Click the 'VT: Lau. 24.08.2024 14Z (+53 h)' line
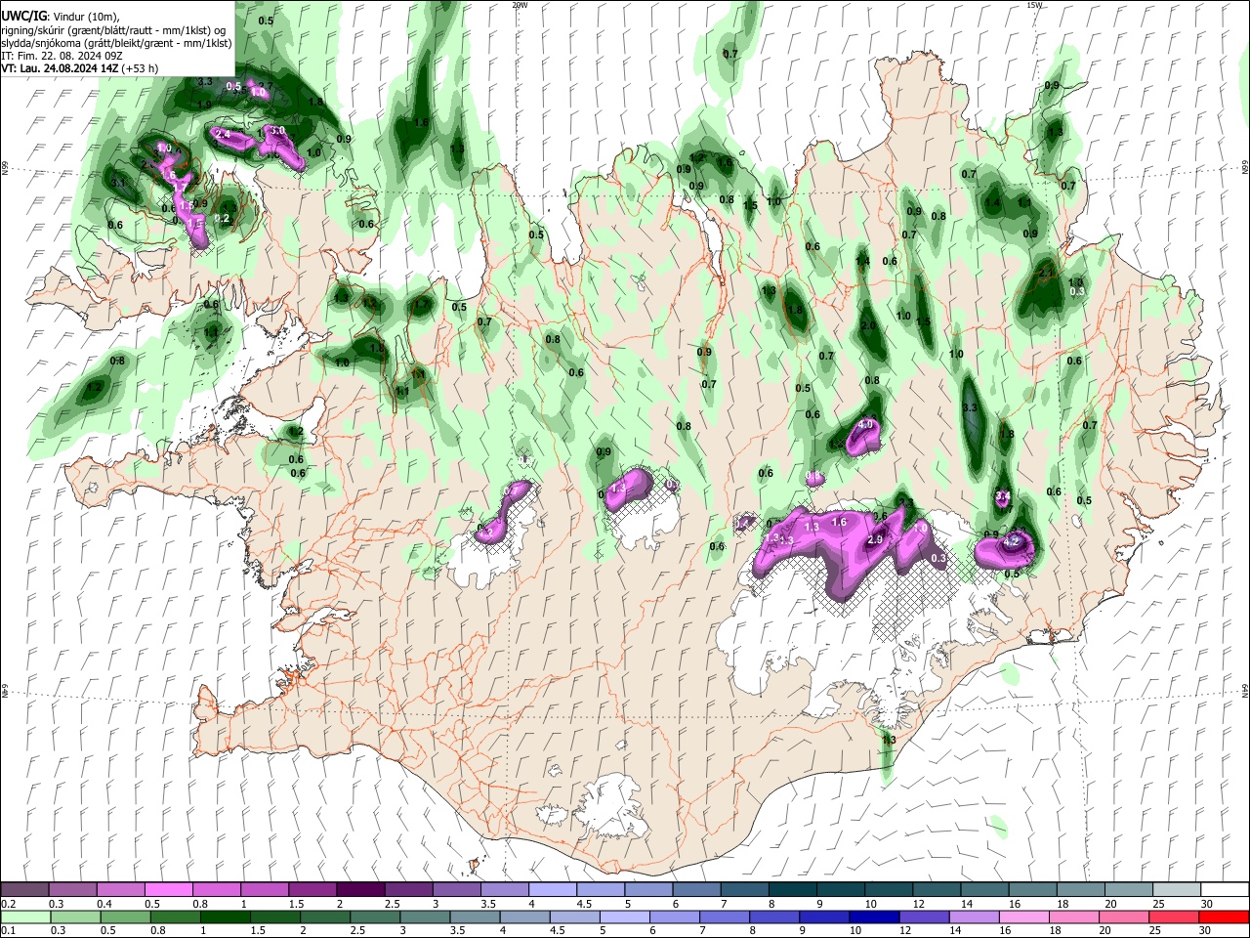 click(x=80, y=68)
